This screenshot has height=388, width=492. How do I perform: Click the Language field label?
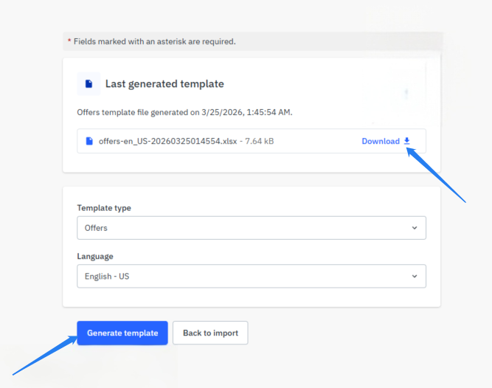[95, 257]
